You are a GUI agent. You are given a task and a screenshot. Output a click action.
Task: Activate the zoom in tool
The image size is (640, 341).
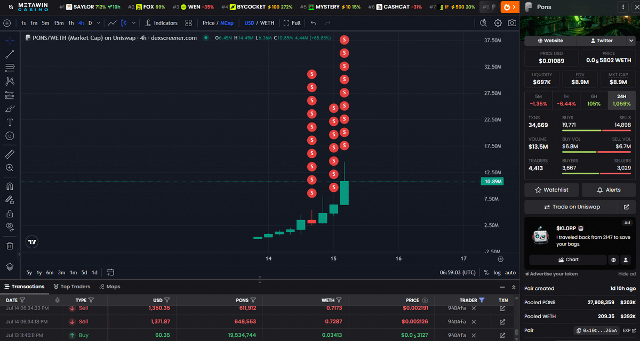10,168
